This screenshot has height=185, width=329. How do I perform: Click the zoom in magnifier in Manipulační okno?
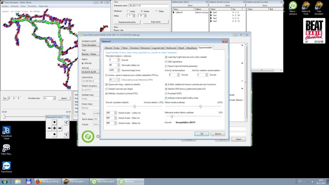(x=66, y=122)
